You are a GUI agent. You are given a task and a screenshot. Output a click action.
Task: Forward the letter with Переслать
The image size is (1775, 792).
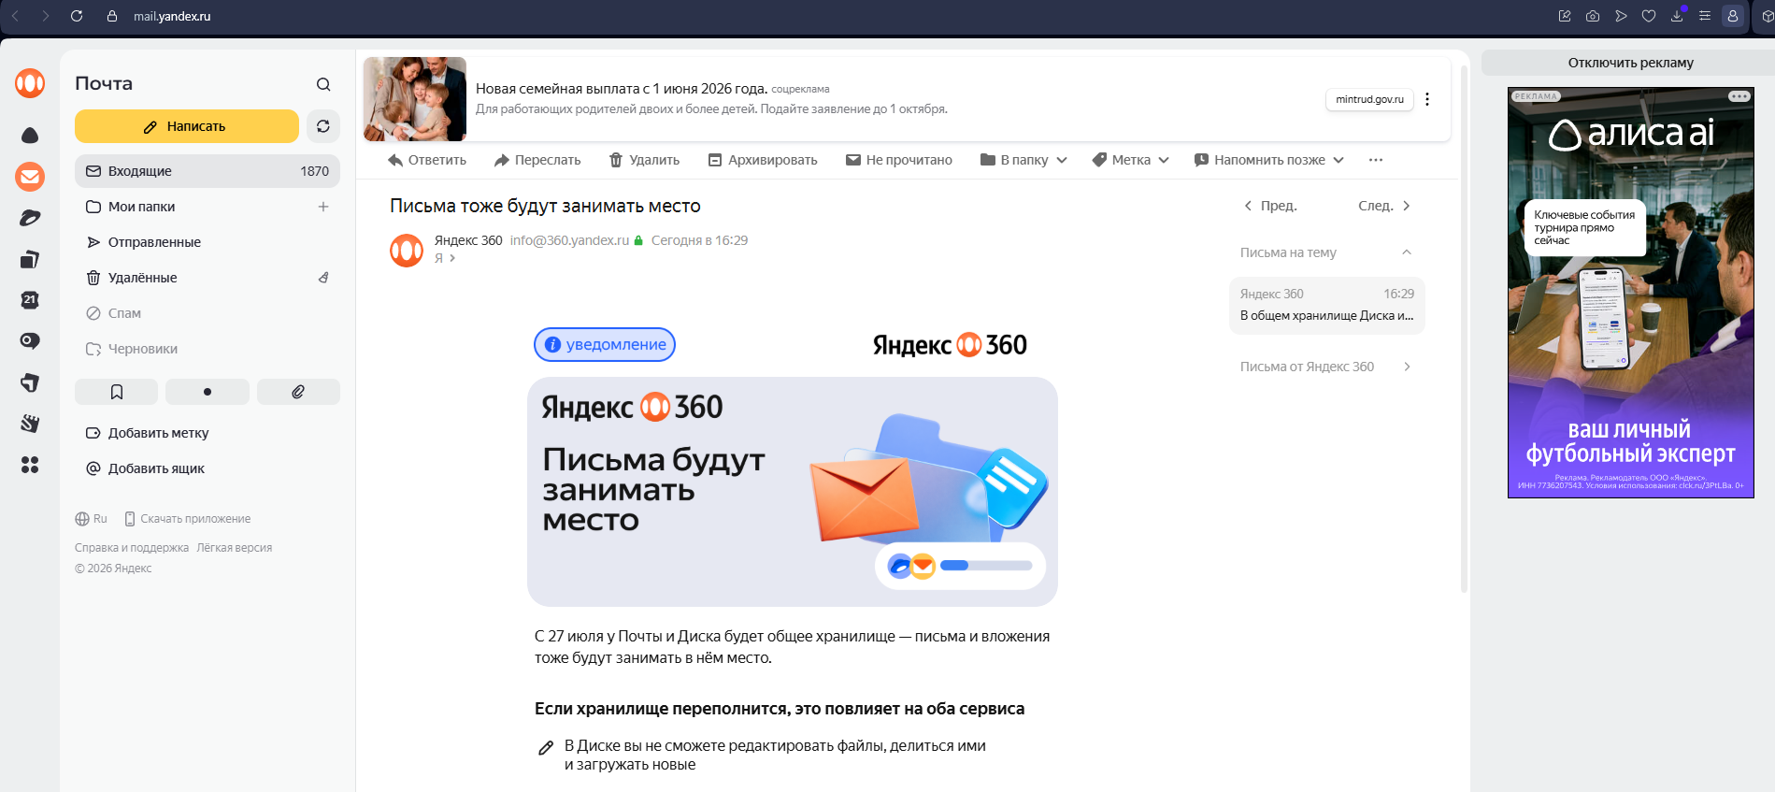click(x=537, y=160)
